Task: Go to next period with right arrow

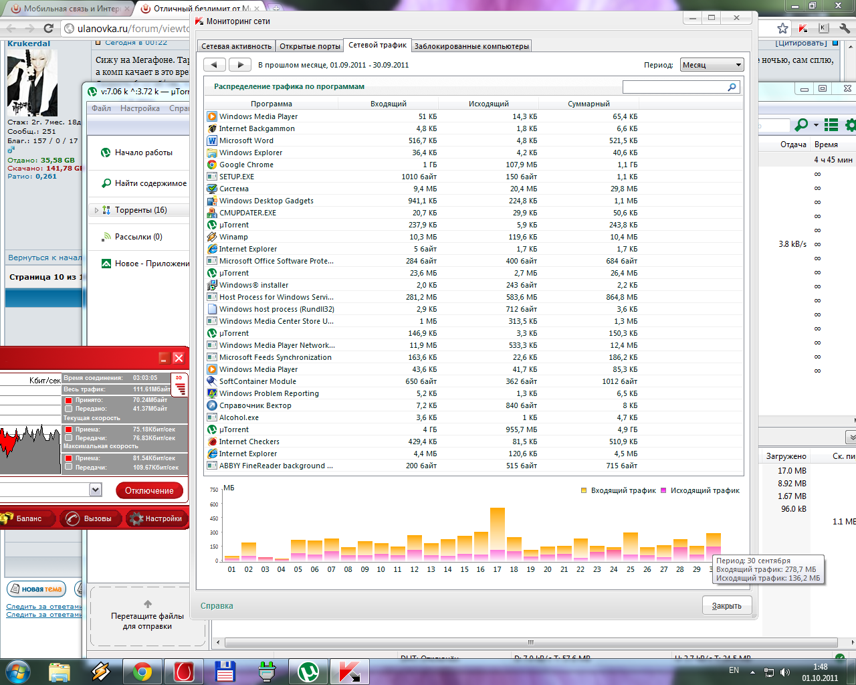Action: coord(240,65)
